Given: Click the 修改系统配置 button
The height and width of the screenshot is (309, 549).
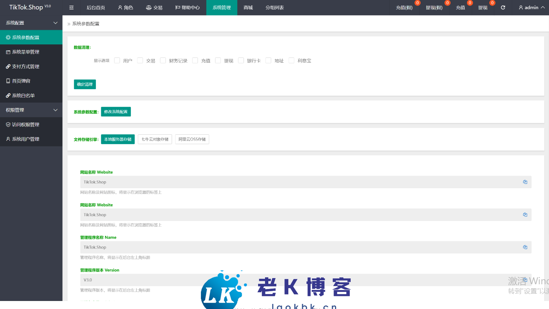Looking at the screenshot, I should tap(116, 112).
